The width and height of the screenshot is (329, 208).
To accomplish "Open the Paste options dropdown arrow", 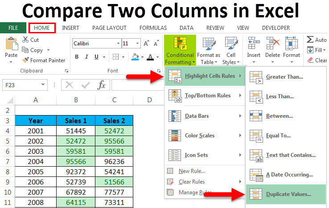I will point(11,62).
